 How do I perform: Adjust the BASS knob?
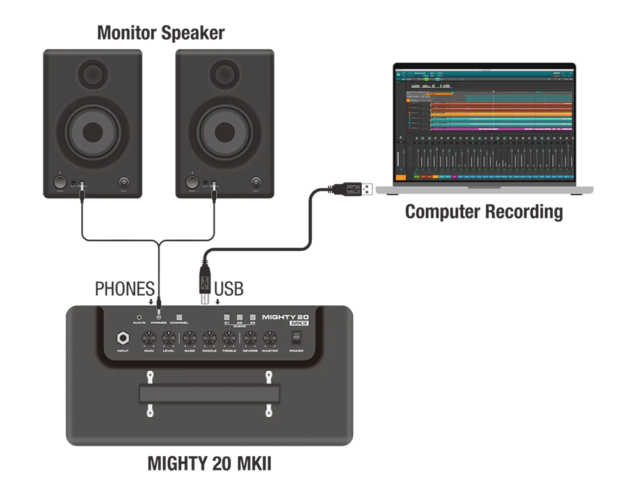point(190,338)
